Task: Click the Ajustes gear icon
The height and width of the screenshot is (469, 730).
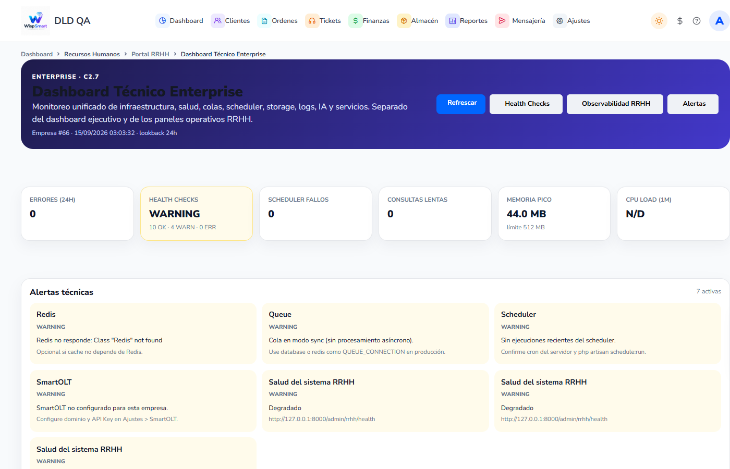Action: click(560, 21)
